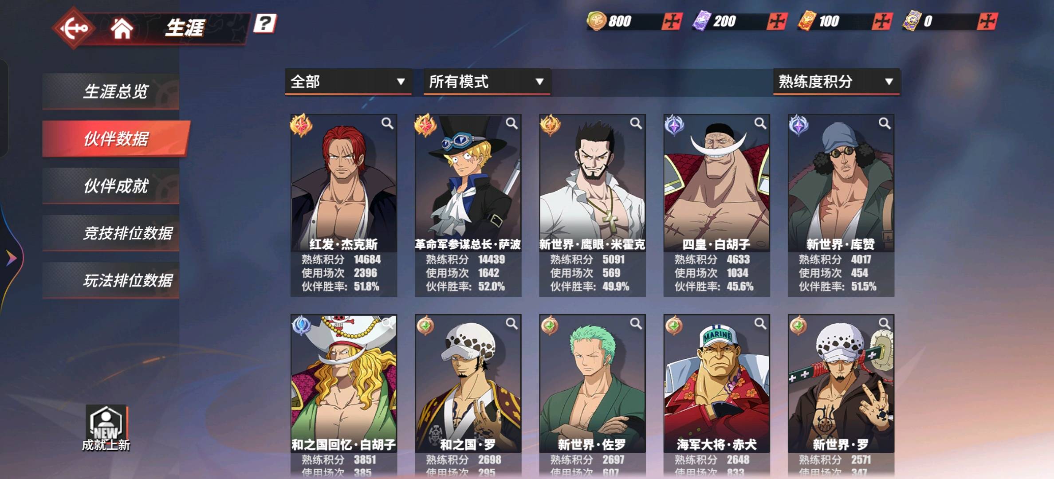Add purple tickets using plus button
This screenshot has width=1054, height=479.
[x=777, y=21]
